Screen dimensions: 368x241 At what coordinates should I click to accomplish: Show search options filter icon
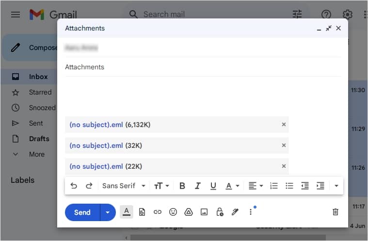(x=297, y=14)
